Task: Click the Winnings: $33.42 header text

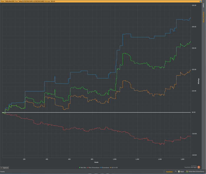Action: tap(50, 1)
